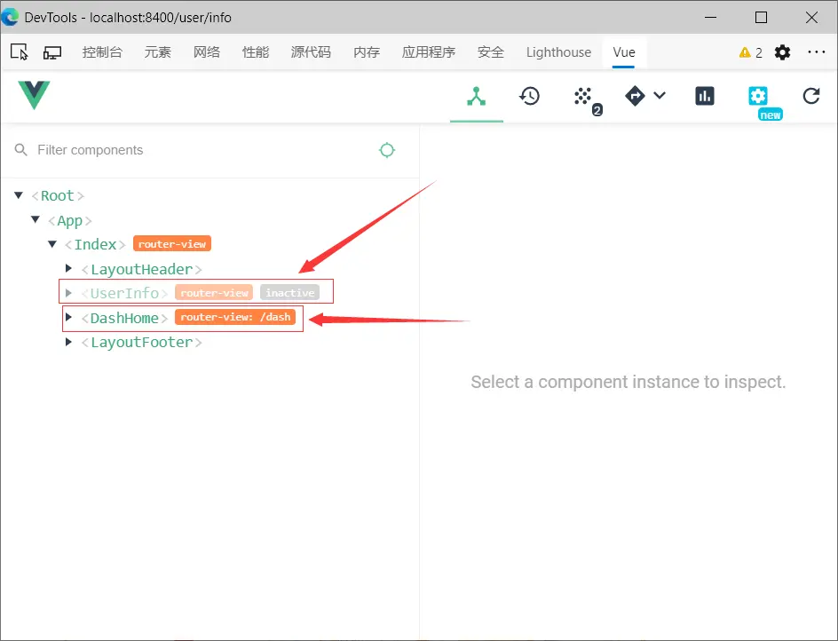Viewport: 838px width, 641px height.
Task: Switch to the 控制台 console tab
Action: 102,52
